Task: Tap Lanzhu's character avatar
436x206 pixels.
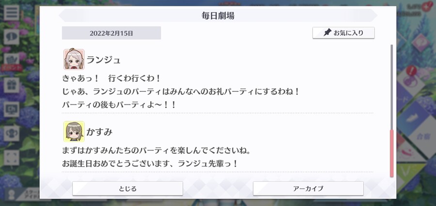Action: (x=74, y=59)
